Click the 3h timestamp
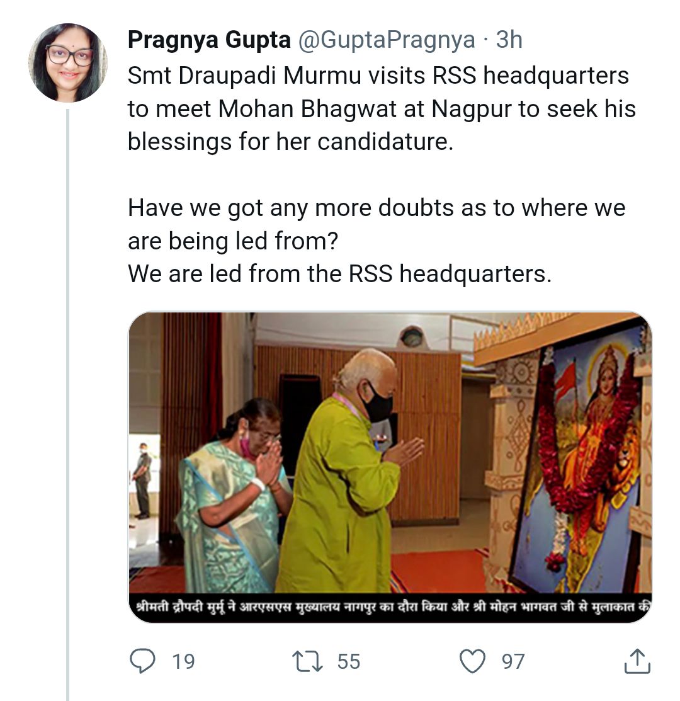 click(x=509, y=40)
